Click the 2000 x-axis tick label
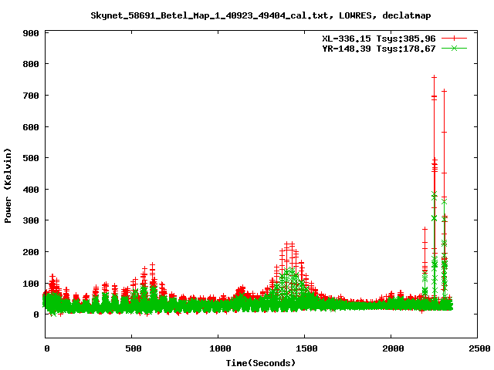The height and width of the screenshot is (370, 494). coord(393,348)
